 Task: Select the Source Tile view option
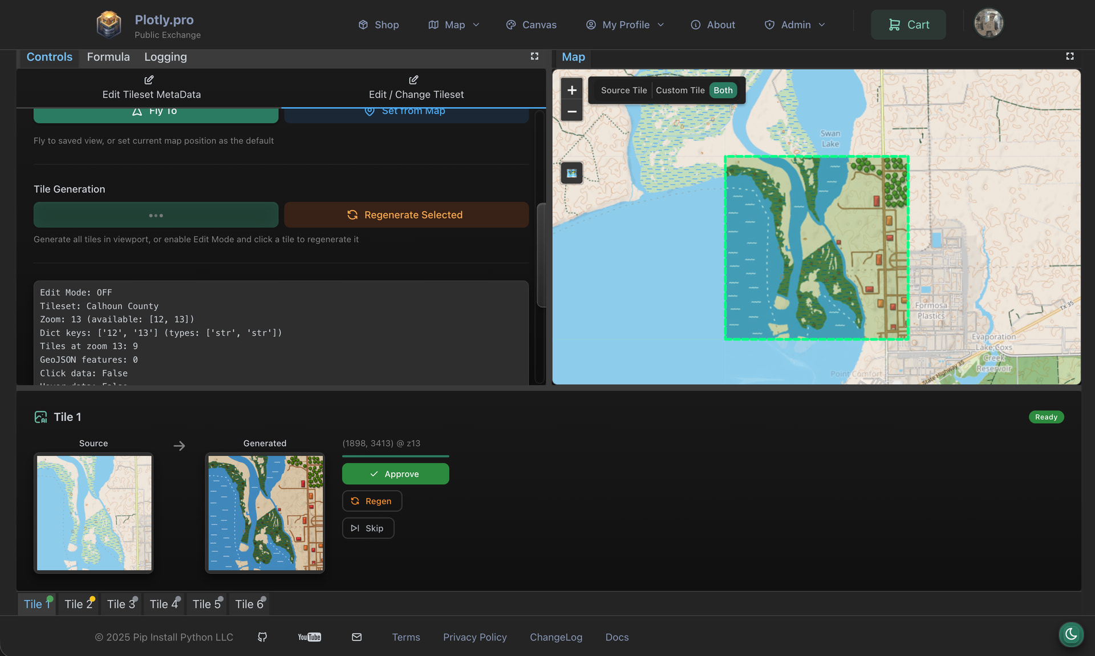(x=623, y=90)
